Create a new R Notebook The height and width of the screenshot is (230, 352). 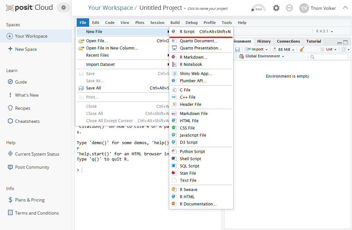(x=201, y=65)
